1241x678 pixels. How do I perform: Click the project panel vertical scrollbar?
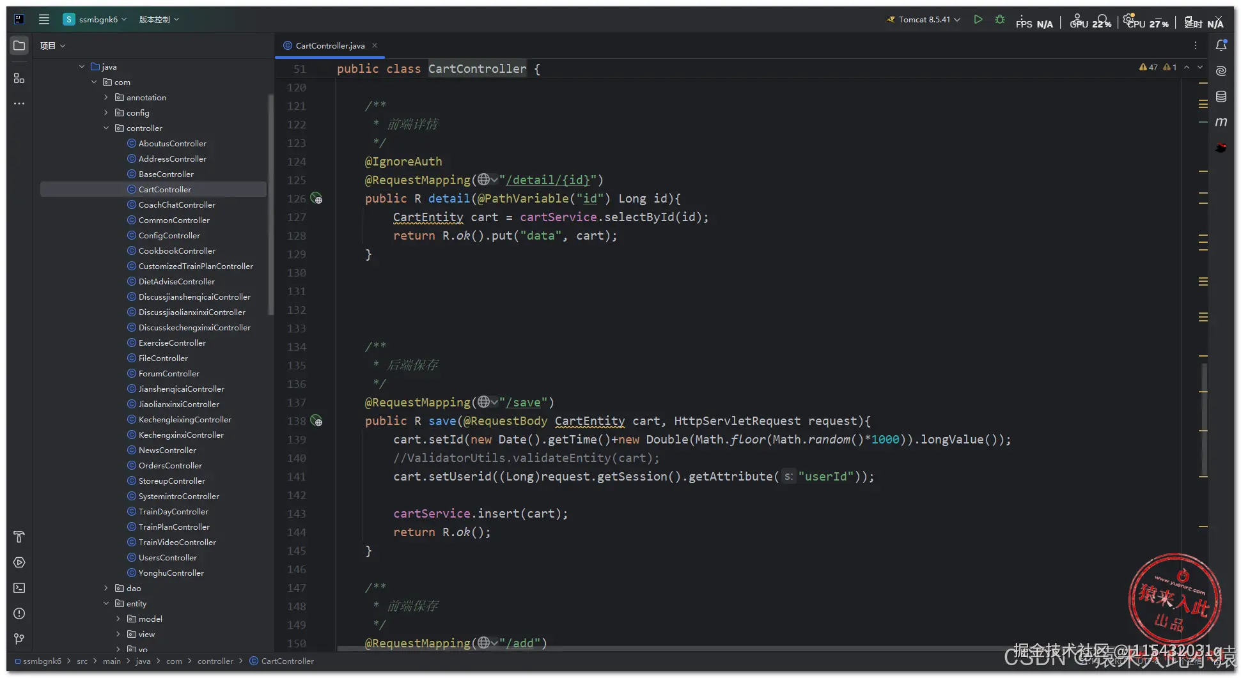tap(270, 204)
